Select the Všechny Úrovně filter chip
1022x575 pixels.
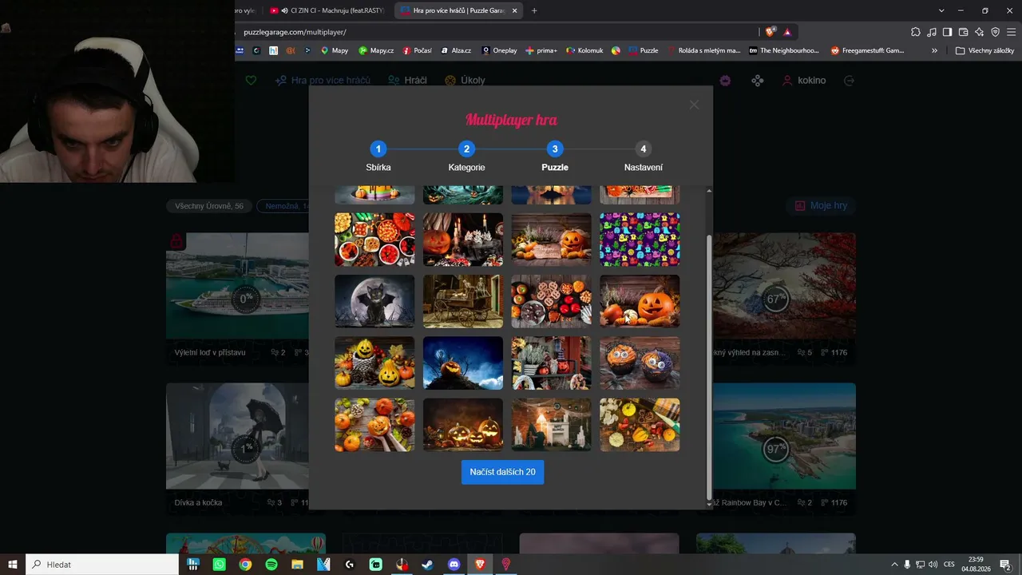209,206
